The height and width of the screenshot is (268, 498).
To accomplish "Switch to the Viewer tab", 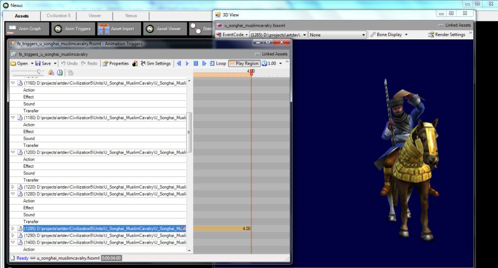I will [95, 16].
